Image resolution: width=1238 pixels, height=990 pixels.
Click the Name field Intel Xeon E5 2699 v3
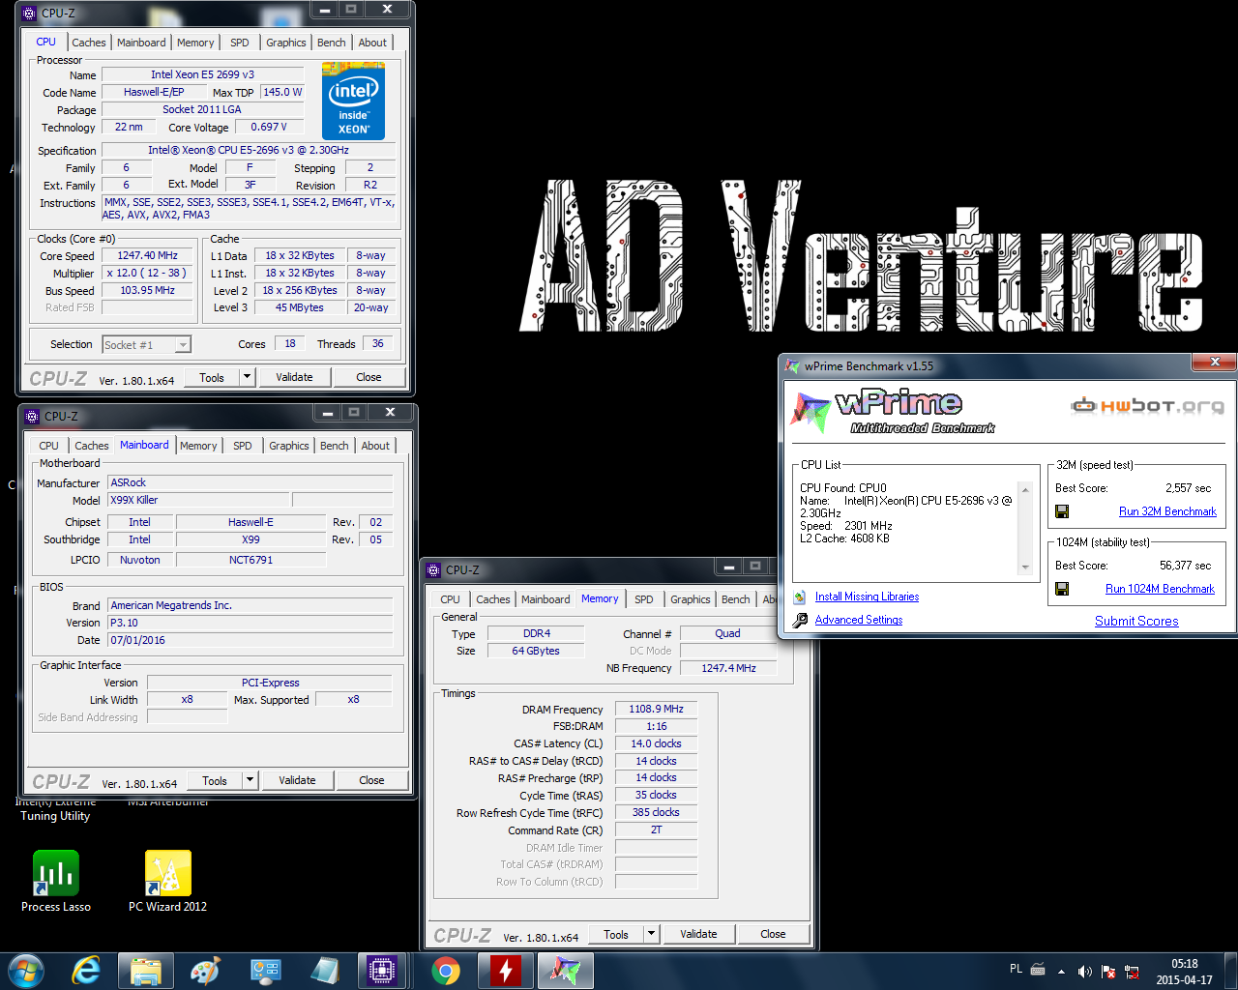[x=202, y=74]
